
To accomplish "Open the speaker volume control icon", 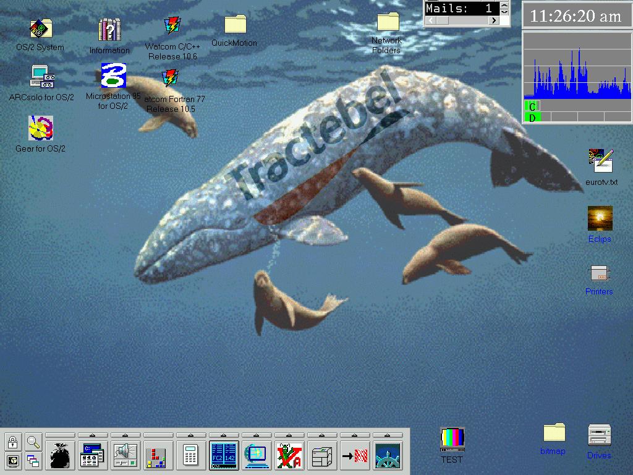I will point(125,456).
